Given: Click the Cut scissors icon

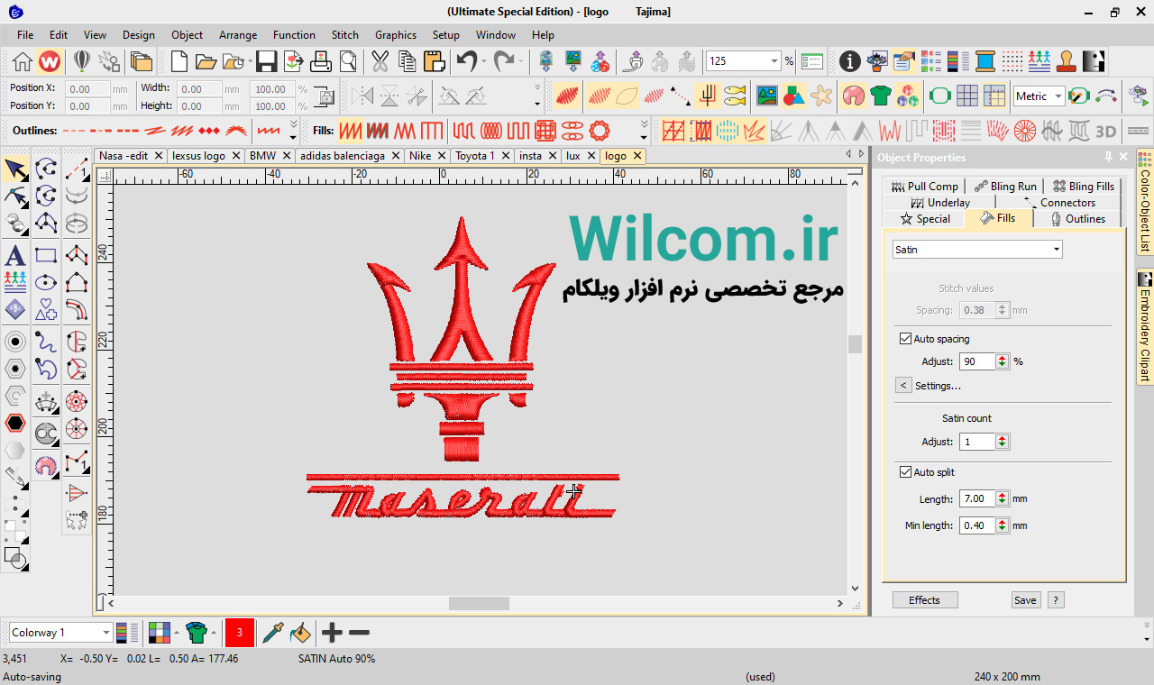Looking at the screenshot, I should (380, 61).
